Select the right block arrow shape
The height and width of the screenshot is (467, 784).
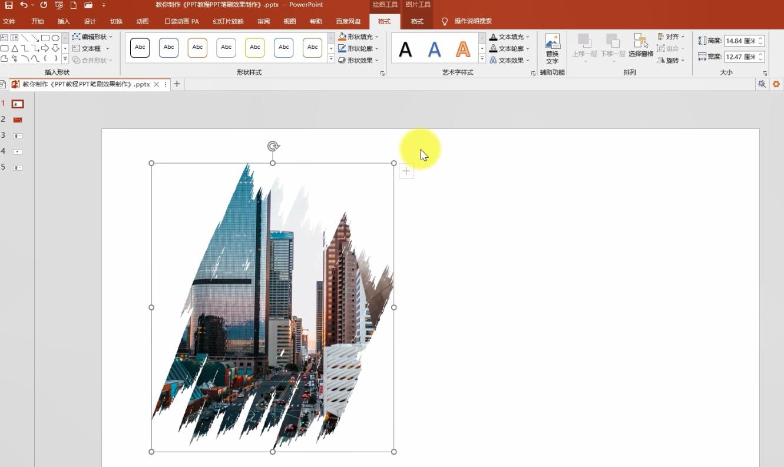(x=45, y=48)
